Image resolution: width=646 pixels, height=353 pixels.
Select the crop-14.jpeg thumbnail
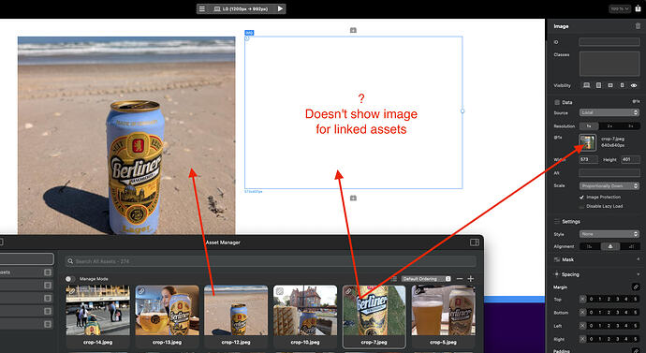pos(98,310)
